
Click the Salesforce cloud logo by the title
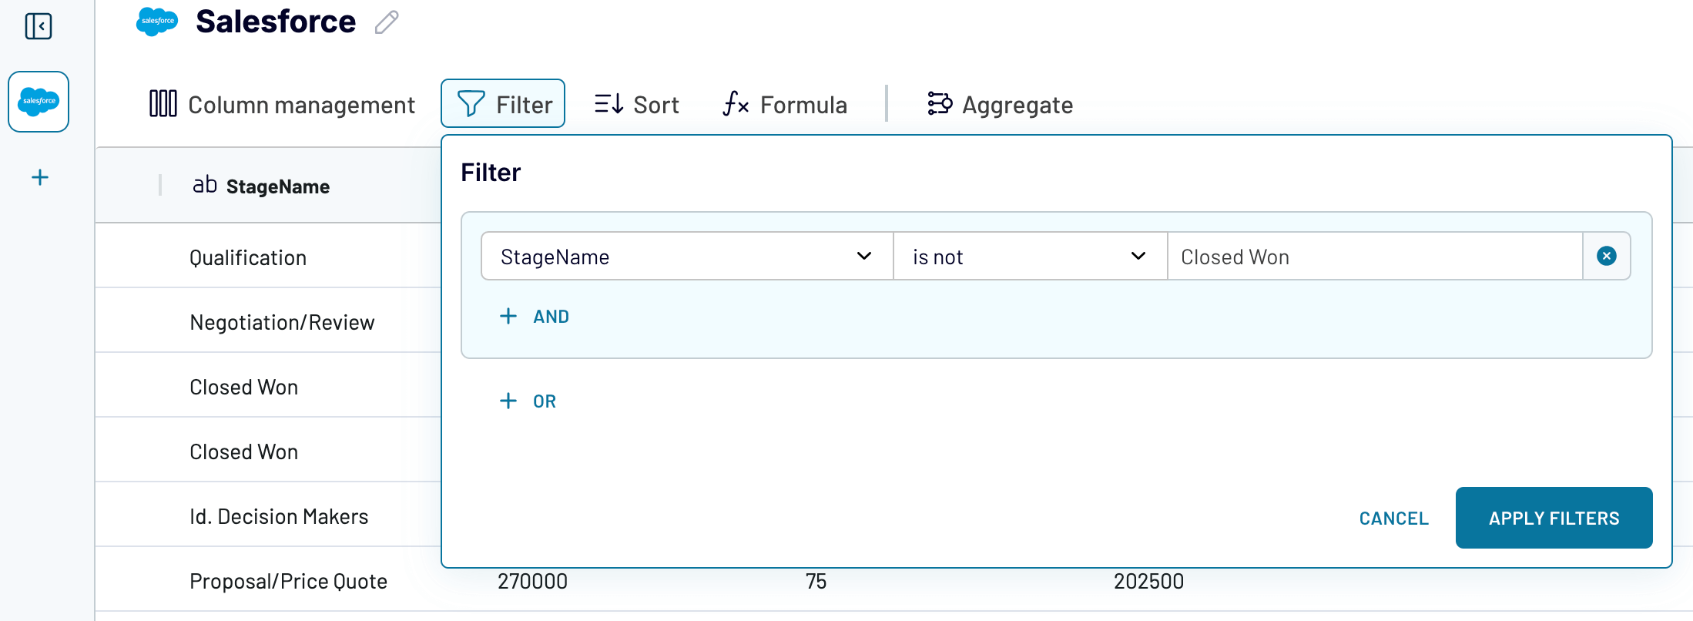(x=157, y=22)
